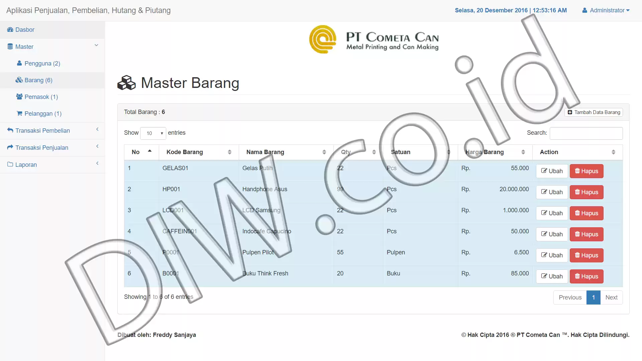Sort by Harga Barang column icon
Screen dimensions: 642x361
click(523, 152)
